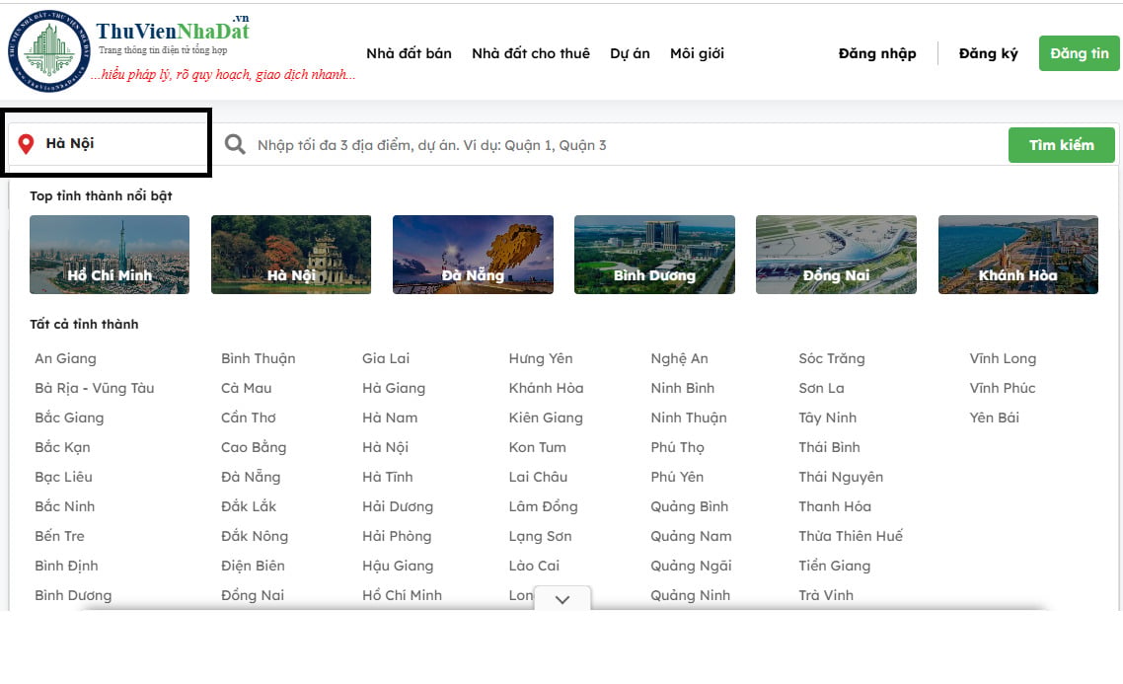
Task: Click the Đăng ký link
Action: [988, 53]
